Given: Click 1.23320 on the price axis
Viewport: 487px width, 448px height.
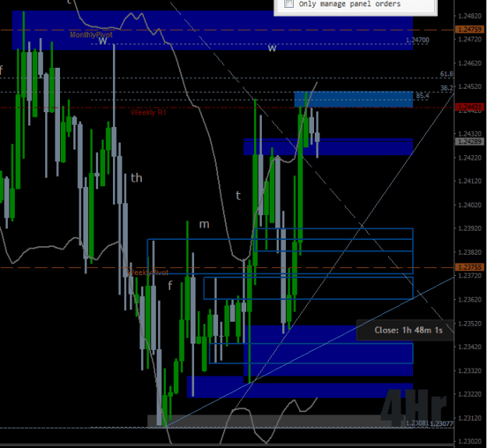Looking at the screenshot, I should pos(470,371).
